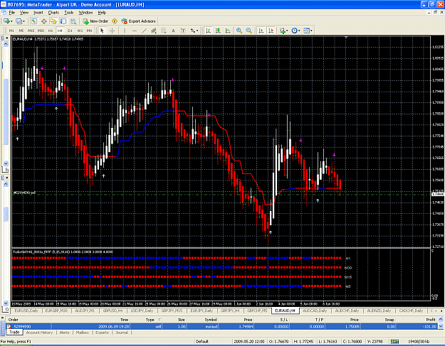The image size is (445, 346).
Task: Select open order 52994590 row
Action: (221, 327)
